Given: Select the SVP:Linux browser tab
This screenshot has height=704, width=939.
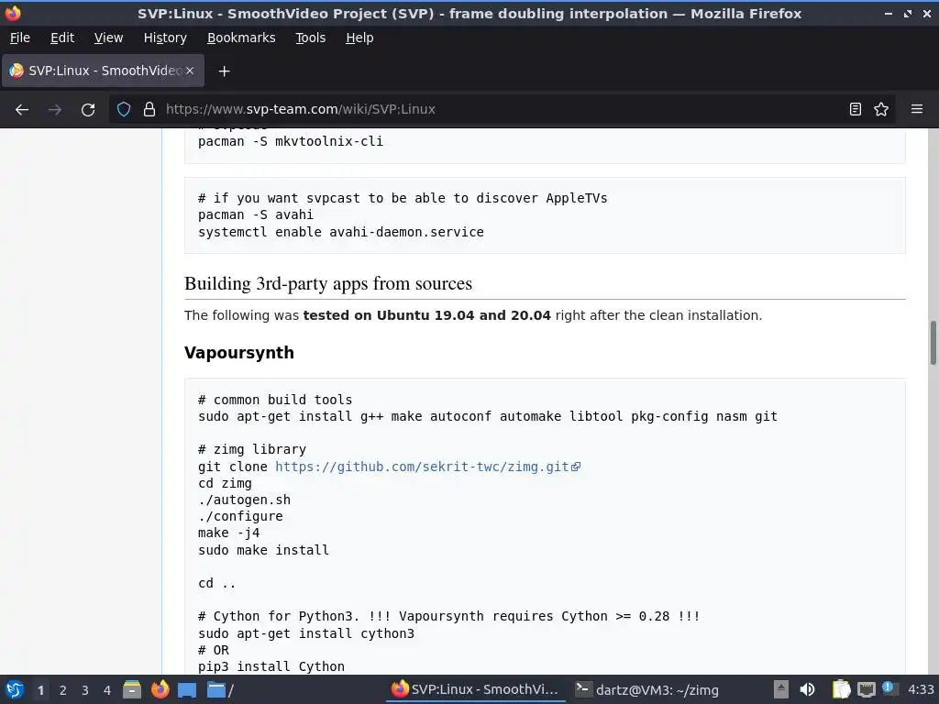Looking at the screenshot, I should pyautogui.click(x=103, y=71).
